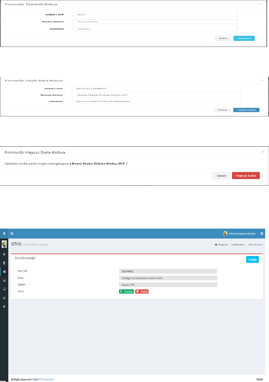The image size is (269, 382).
Task: Close the Formulir Tambah Ketua dialog
Action: point(260,4)
